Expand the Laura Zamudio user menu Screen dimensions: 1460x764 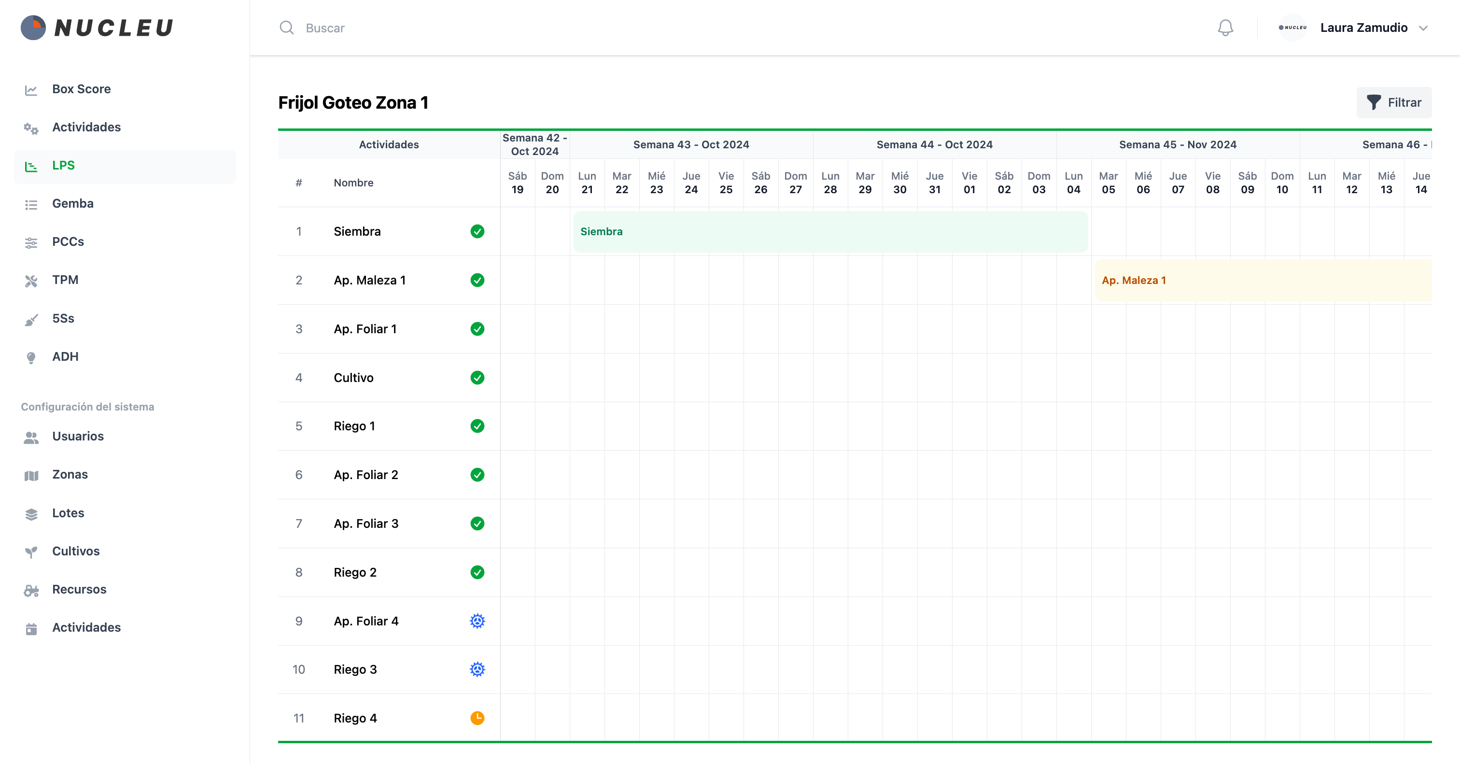pyautogui.click(x=1423, y=28)
